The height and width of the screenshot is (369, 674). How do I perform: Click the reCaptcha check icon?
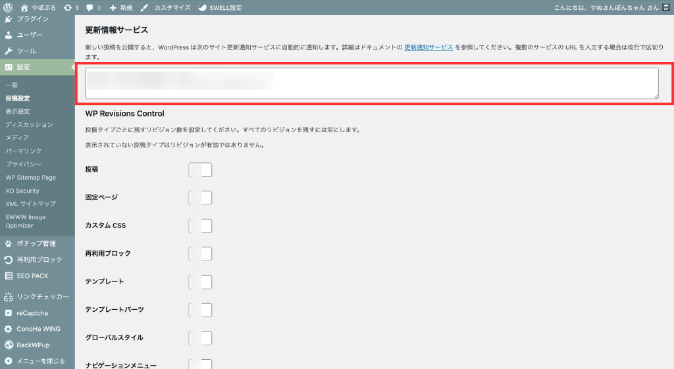[x=8, y=313]
